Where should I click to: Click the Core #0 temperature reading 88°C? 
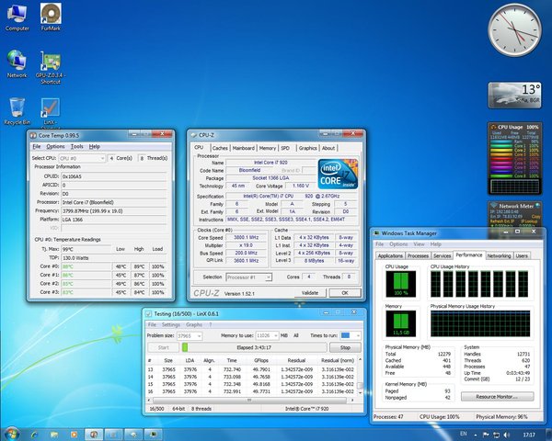click(86, 266)
